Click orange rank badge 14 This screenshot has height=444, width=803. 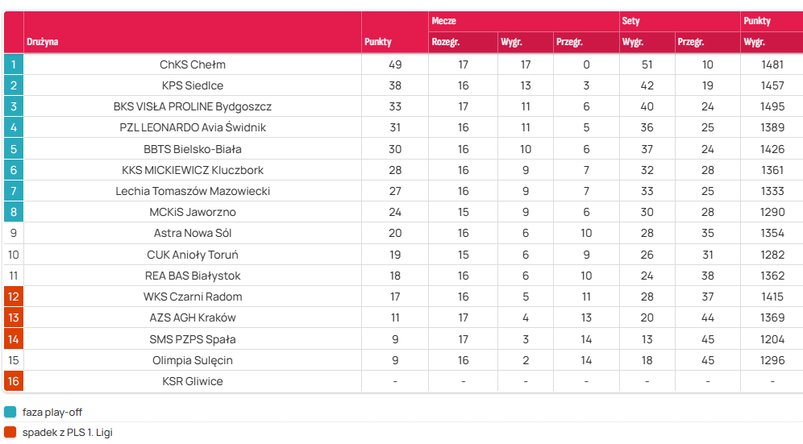pyautogui.click(x=14, y=339)
